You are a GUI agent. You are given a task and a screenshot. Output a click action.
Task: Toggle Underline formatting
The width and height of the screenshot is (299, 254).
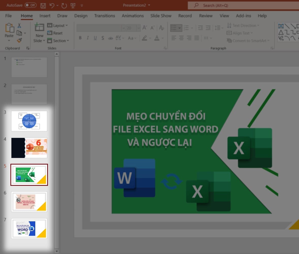pos(95,38)
